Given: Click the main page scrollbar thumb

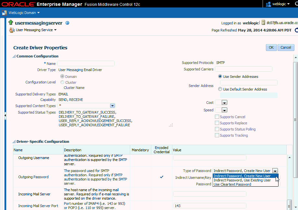Looking at the screenshot, I should click(295, 120).
